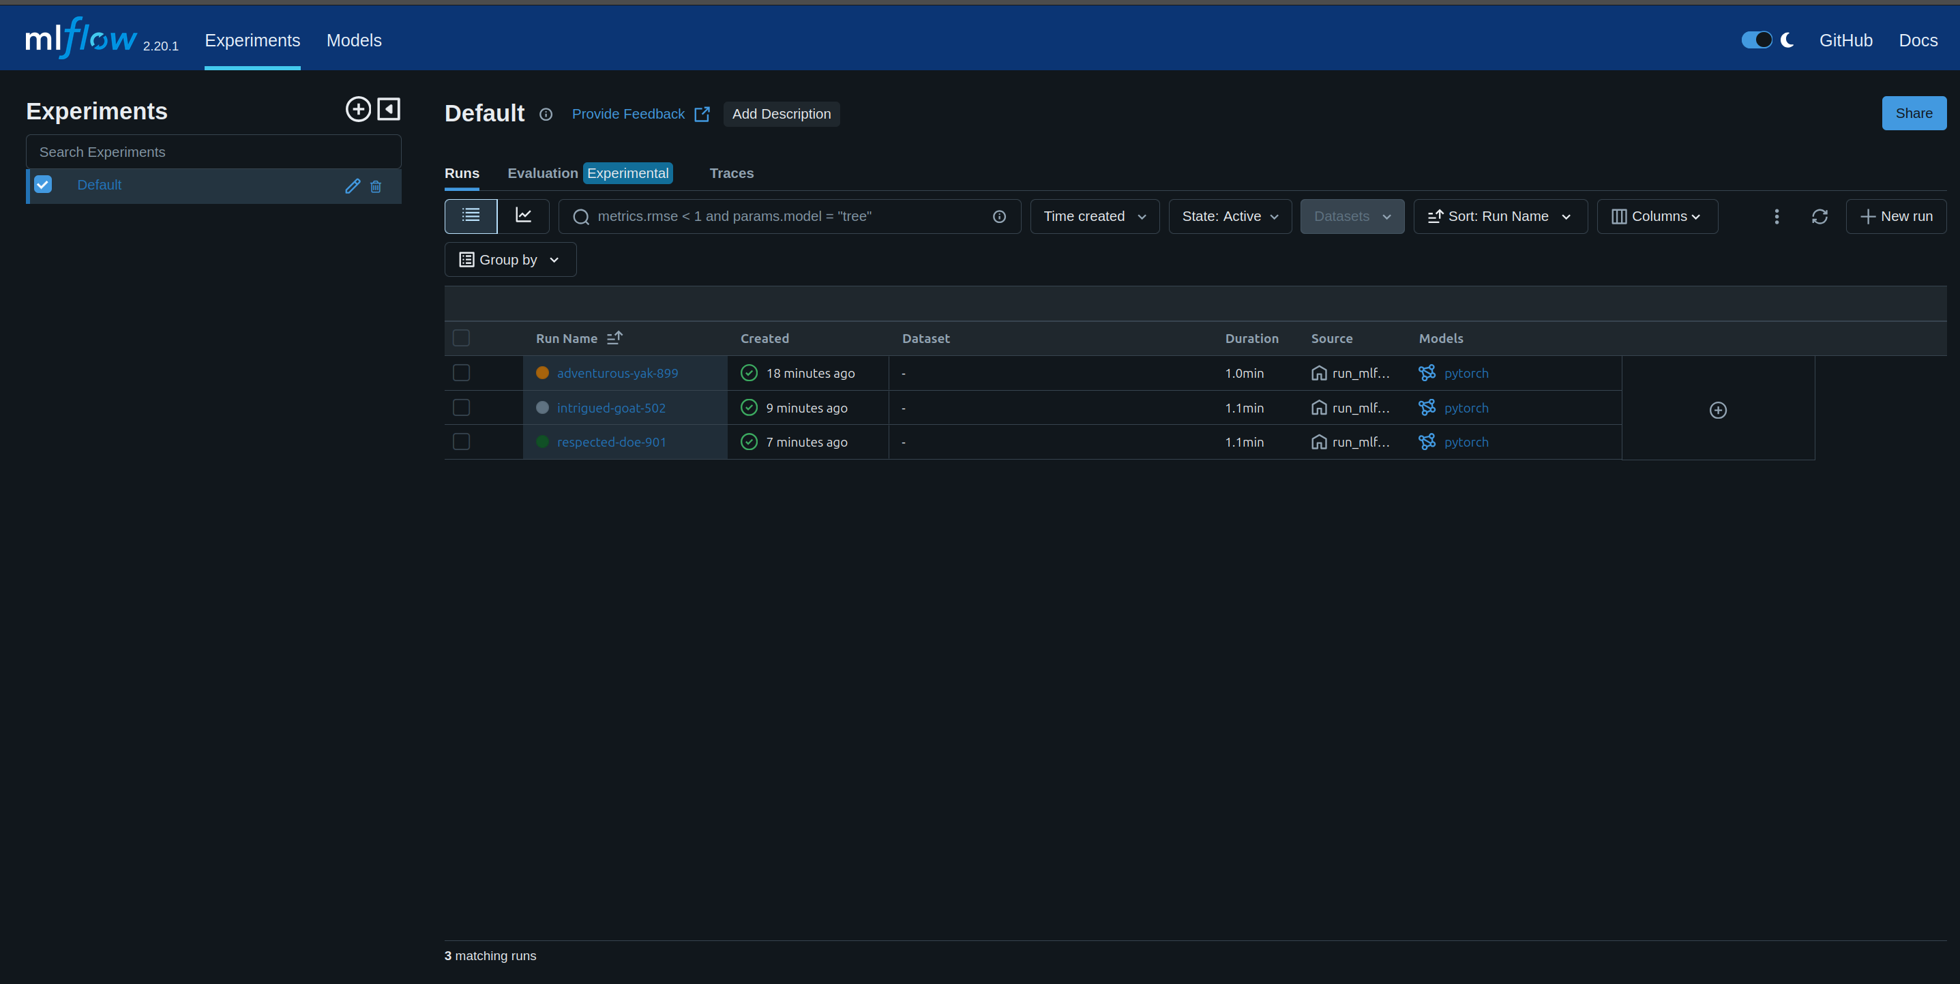Viewport: 1960px width, 984px height.
Task: Click the orange color dot of adventurous-yak-899
Action: [542, 373]
